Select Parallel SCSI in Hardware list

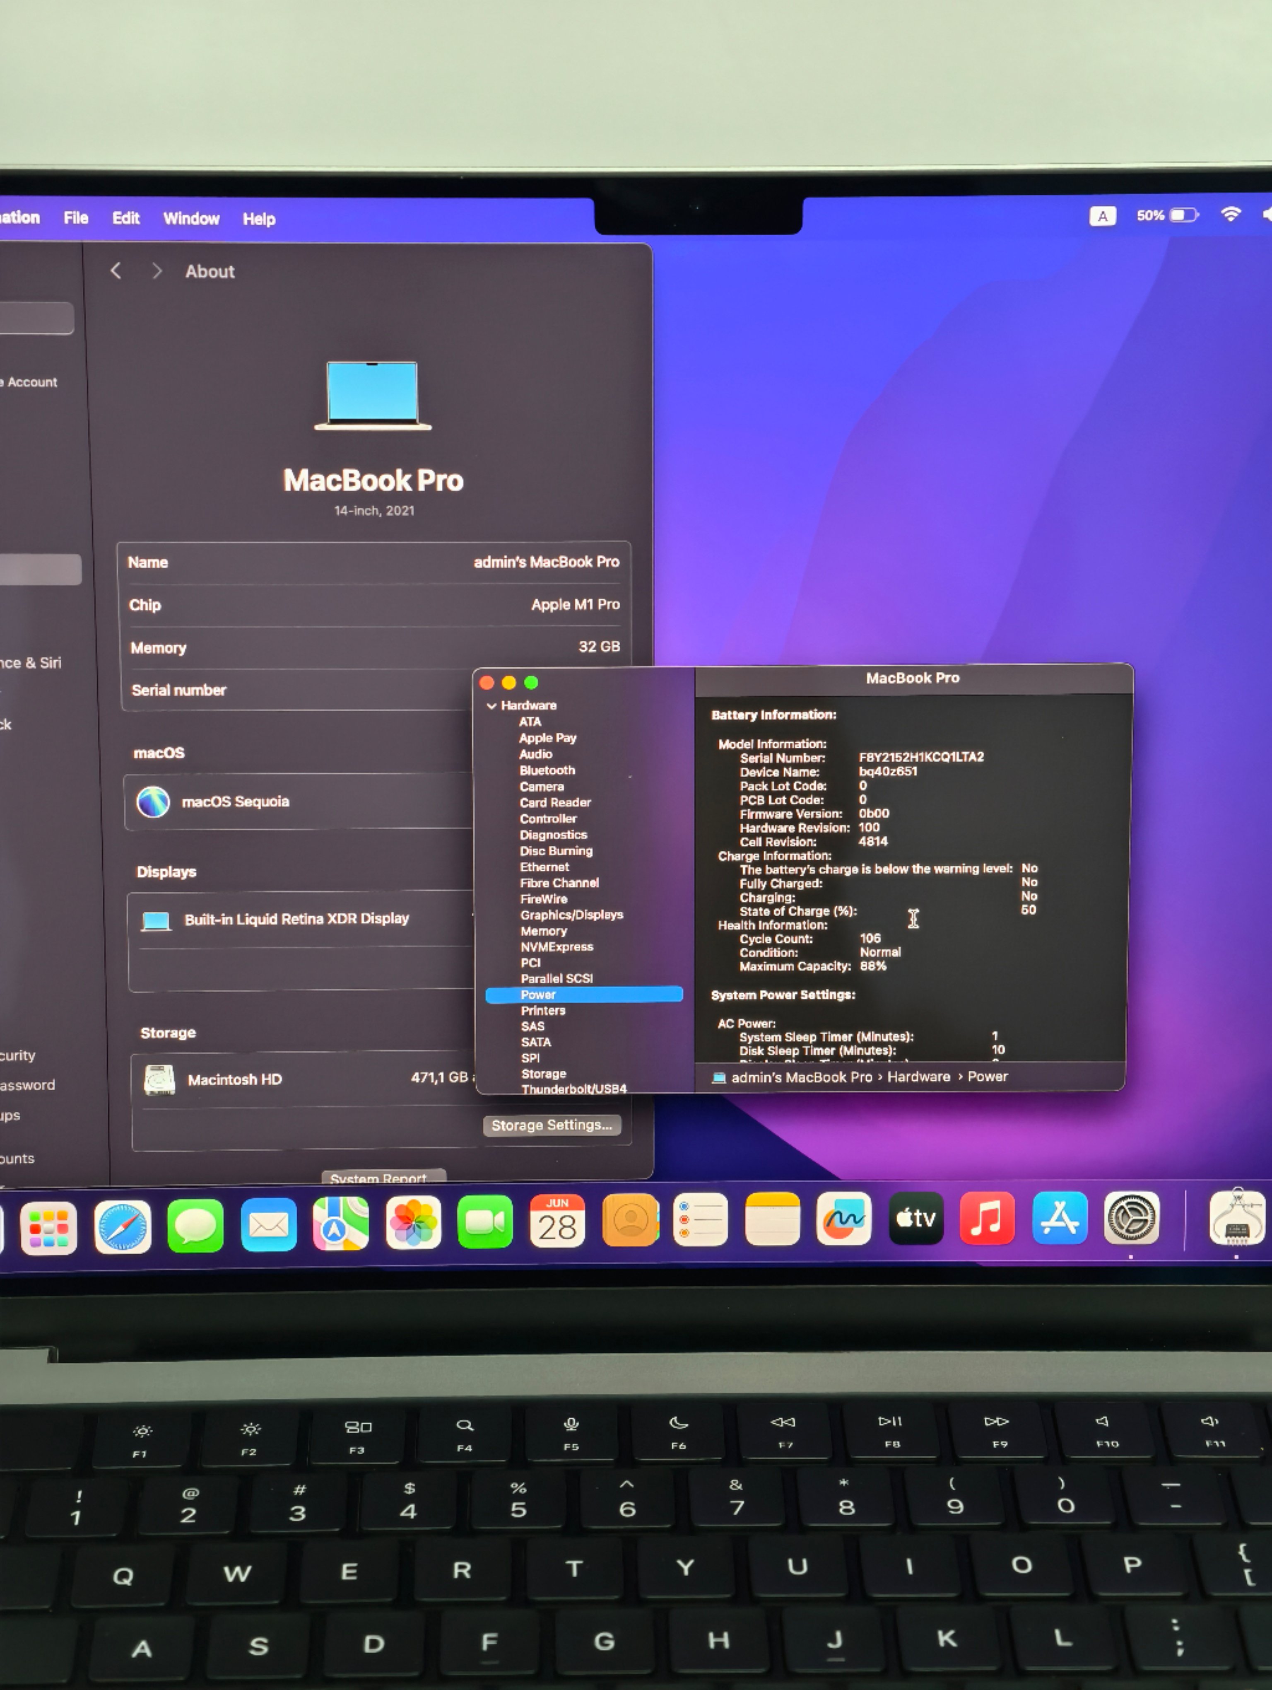[556, 979]
